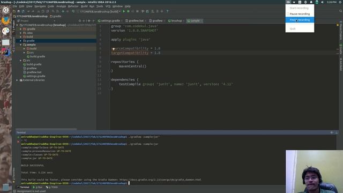
Task: Click the screen recorder indicator icon in top bar
Action: [x=288, y=2]
